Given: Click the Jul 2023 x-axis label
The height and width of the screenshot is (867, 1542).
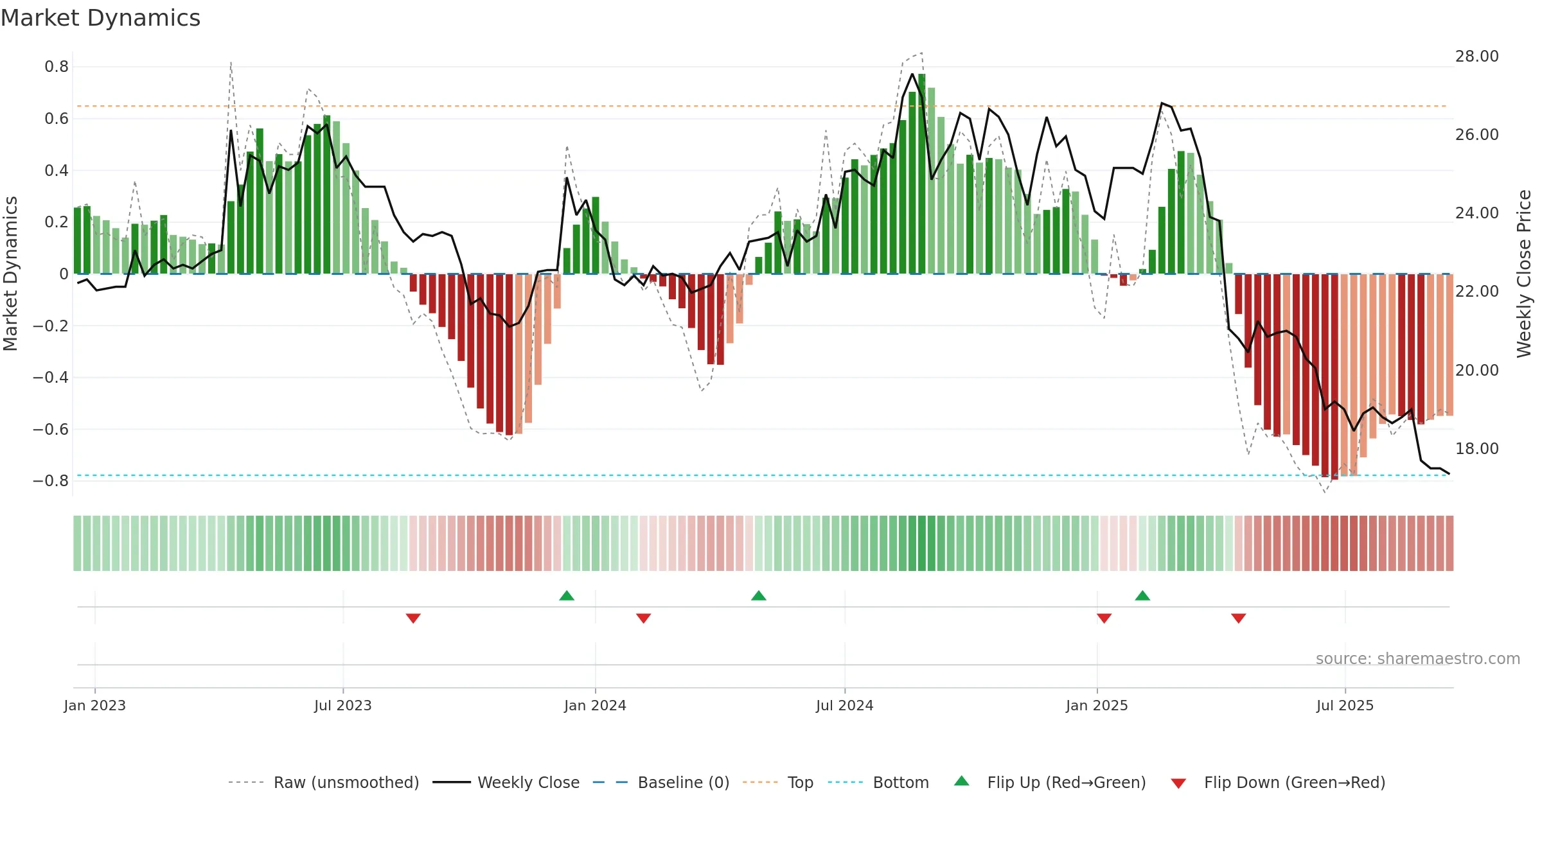Looking at the screenshot, I should click(343, 705).
